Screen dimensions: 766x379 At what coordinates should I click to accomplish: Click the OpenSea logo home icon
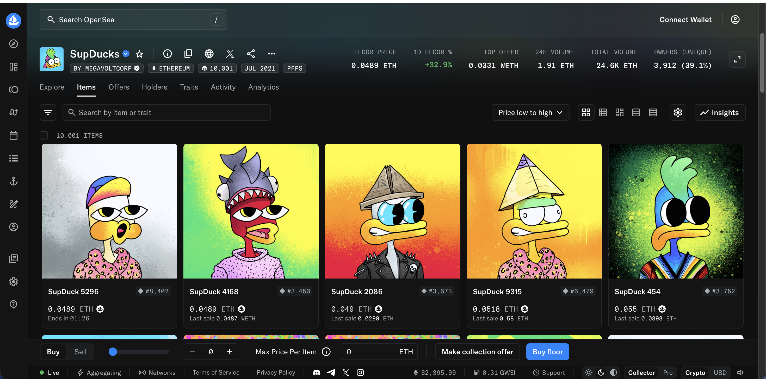pyautogui.click(x=13, y=21)
